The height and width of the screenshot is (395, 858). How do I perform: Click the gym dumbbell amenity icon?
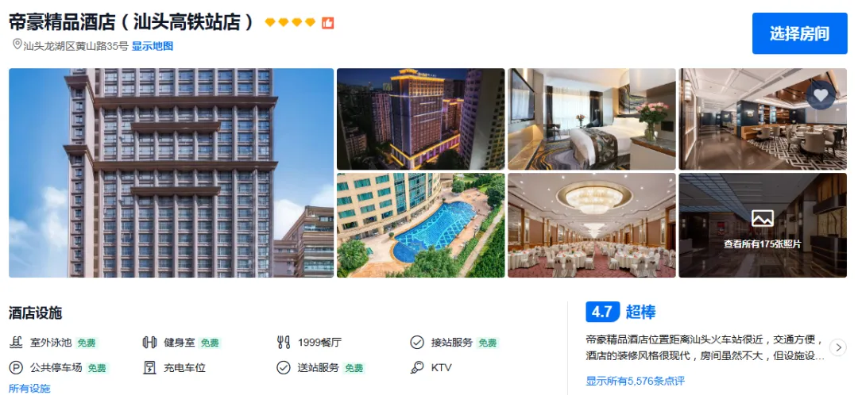point(149,343)
